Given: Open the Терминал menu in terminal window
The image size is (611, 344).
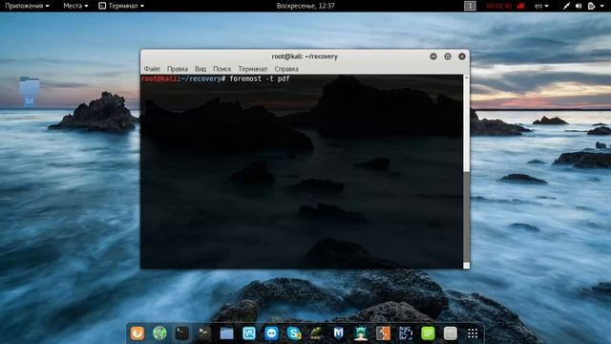Looking at the screenshot, I should [253, 69].
